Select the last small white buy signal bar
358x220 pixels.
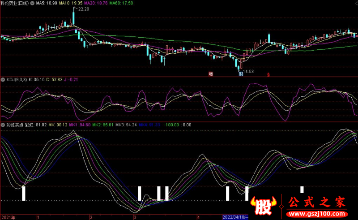302,189
